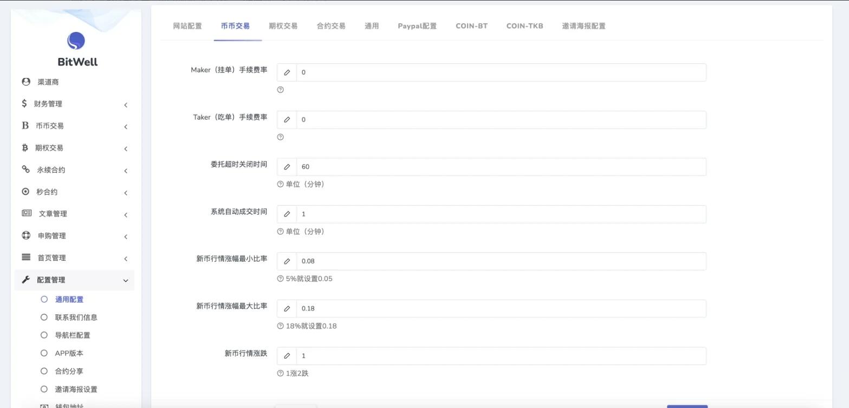
Task: Click the lifebuoy icon for 申购管理
Action: (x=26, y=235)
